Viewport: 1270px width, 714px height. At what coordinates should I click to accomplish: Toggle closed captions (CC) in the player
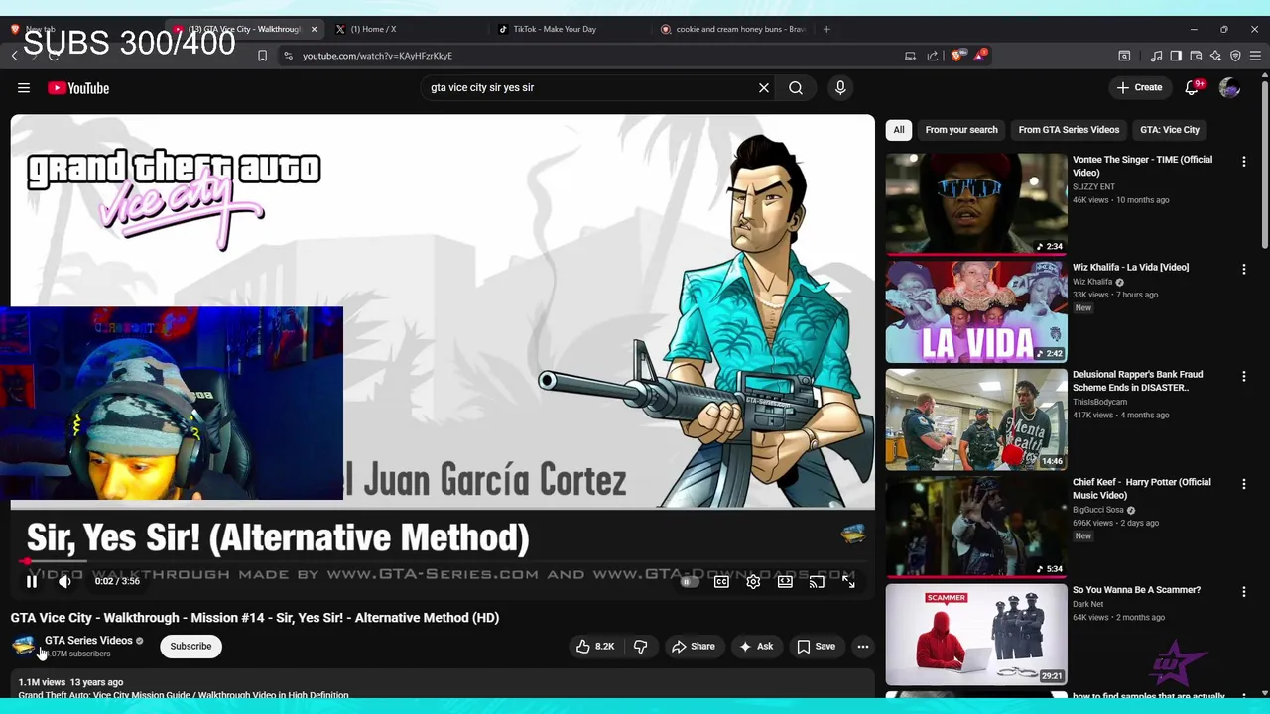point(721,582)
